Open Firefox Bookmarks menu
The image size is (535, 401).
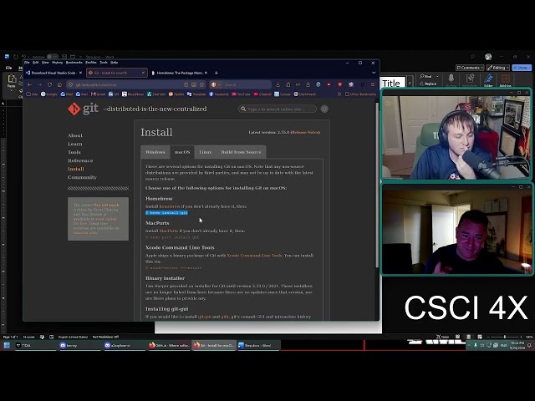tap(74, 63)
